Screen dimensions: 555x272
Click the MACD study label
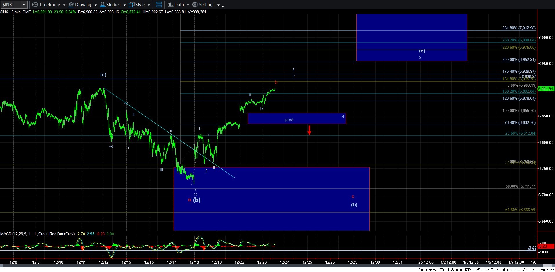pyautogui.click(x=37, y=234)
